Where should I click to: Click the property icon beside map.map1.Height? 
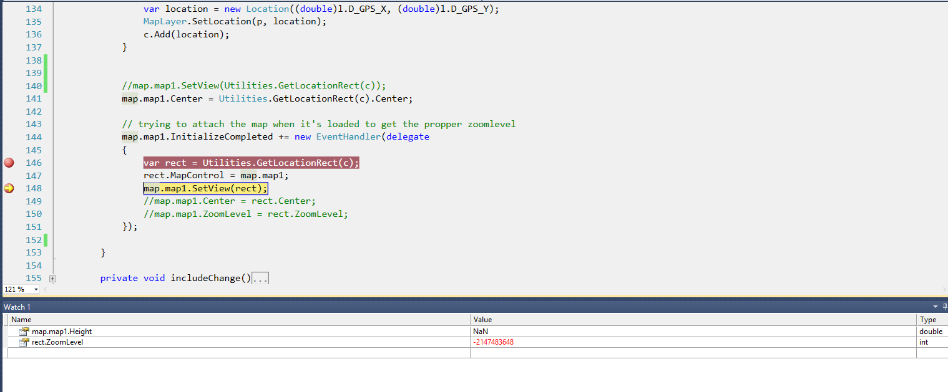tap(24, 332)
